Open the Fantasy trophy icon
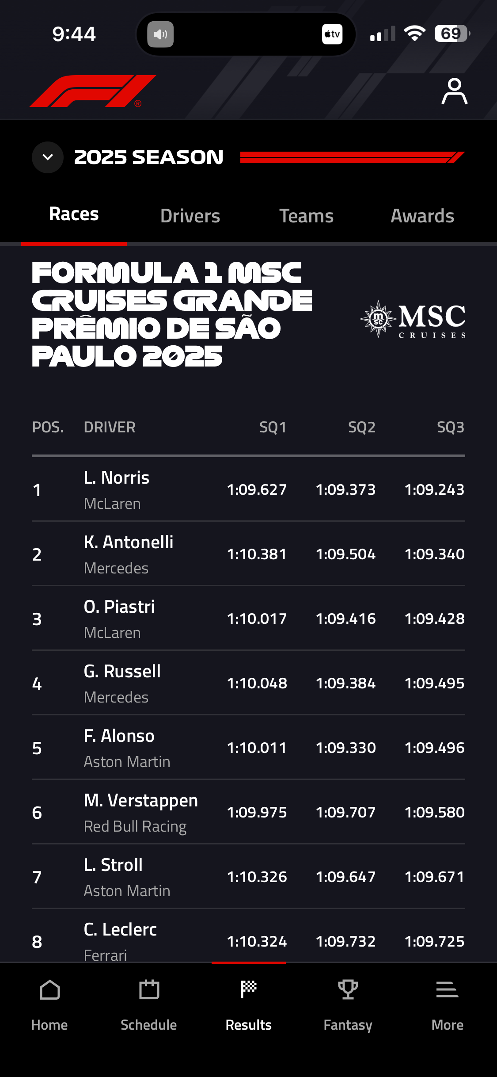 (348, 990)
